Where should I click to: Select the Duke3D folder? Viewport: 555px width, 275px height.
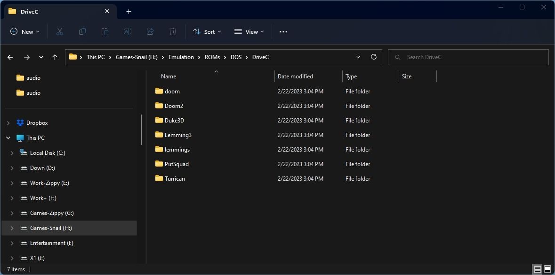pos(174,121)
